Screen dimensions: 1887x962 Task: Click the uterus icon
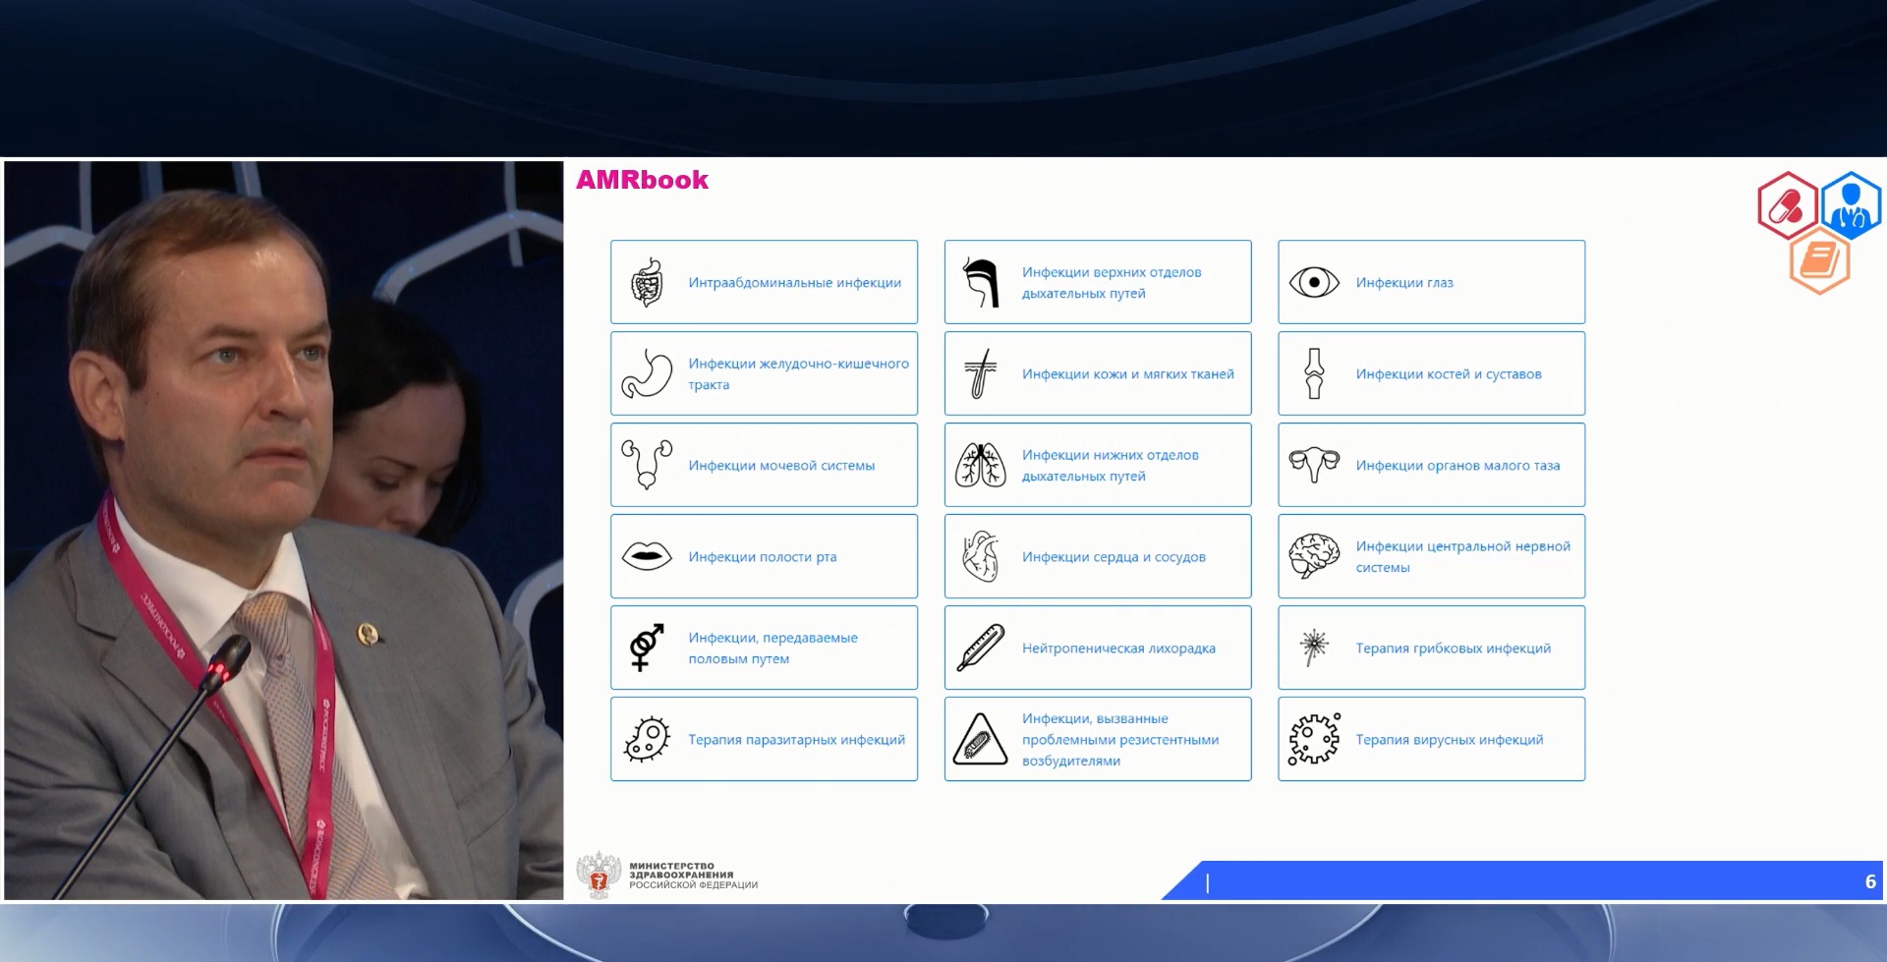coord(1314,465)
